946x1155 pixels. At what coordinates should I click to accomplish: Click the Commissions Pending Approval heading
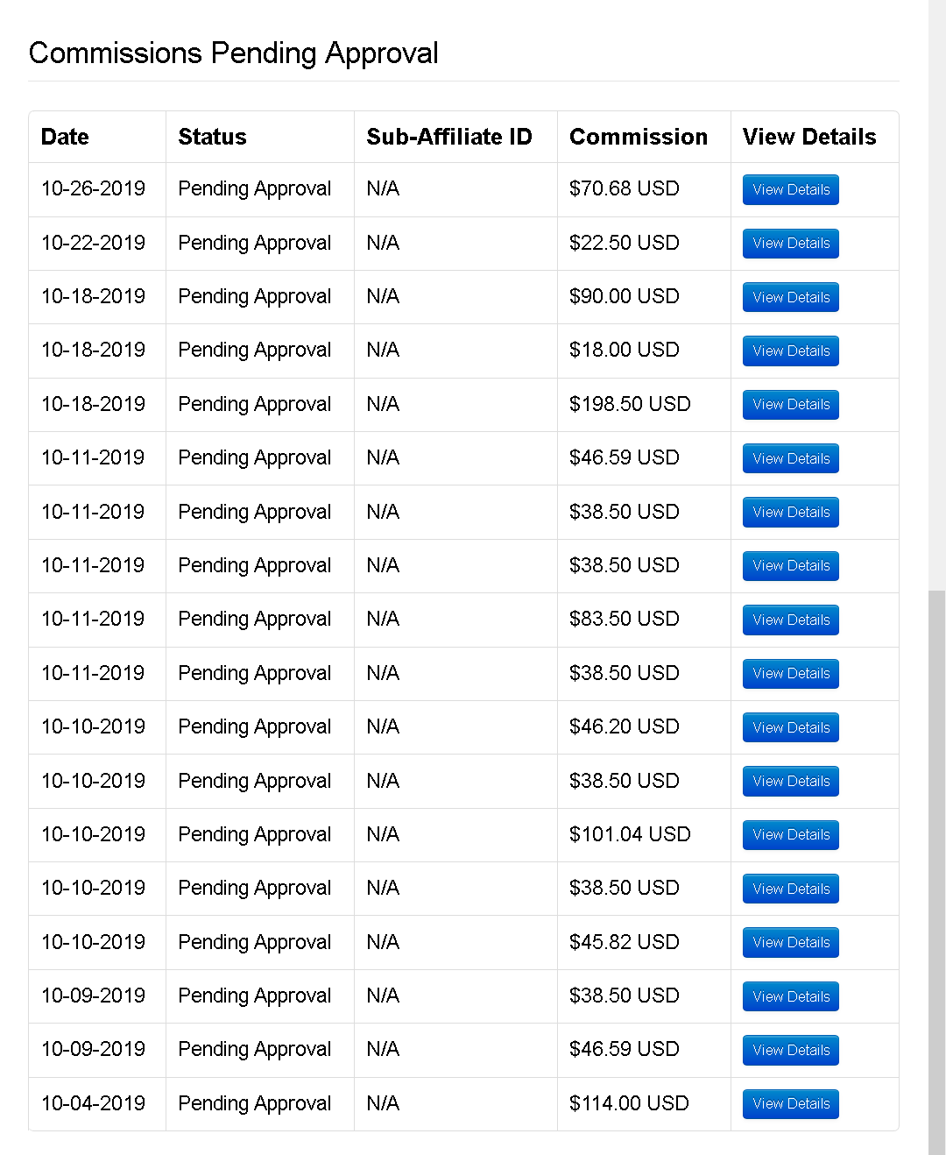pyautogui.click(x=233, y=53)
